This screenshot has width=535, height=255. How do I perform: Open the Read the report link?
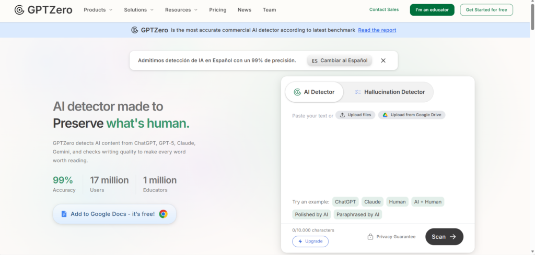coord(377,30)
